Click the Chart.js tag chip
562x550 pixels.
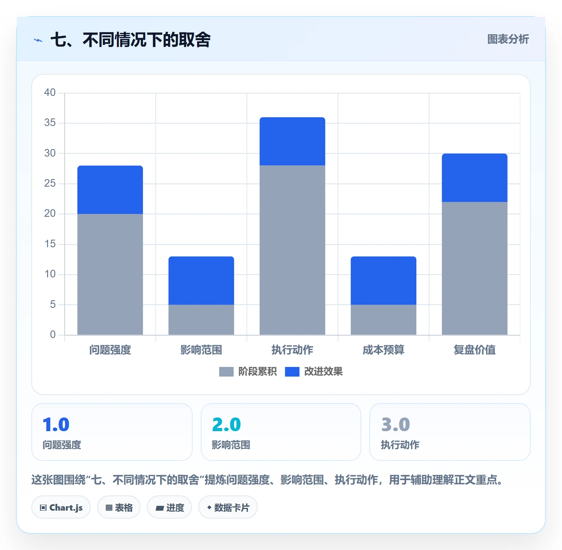pos(61,507)
